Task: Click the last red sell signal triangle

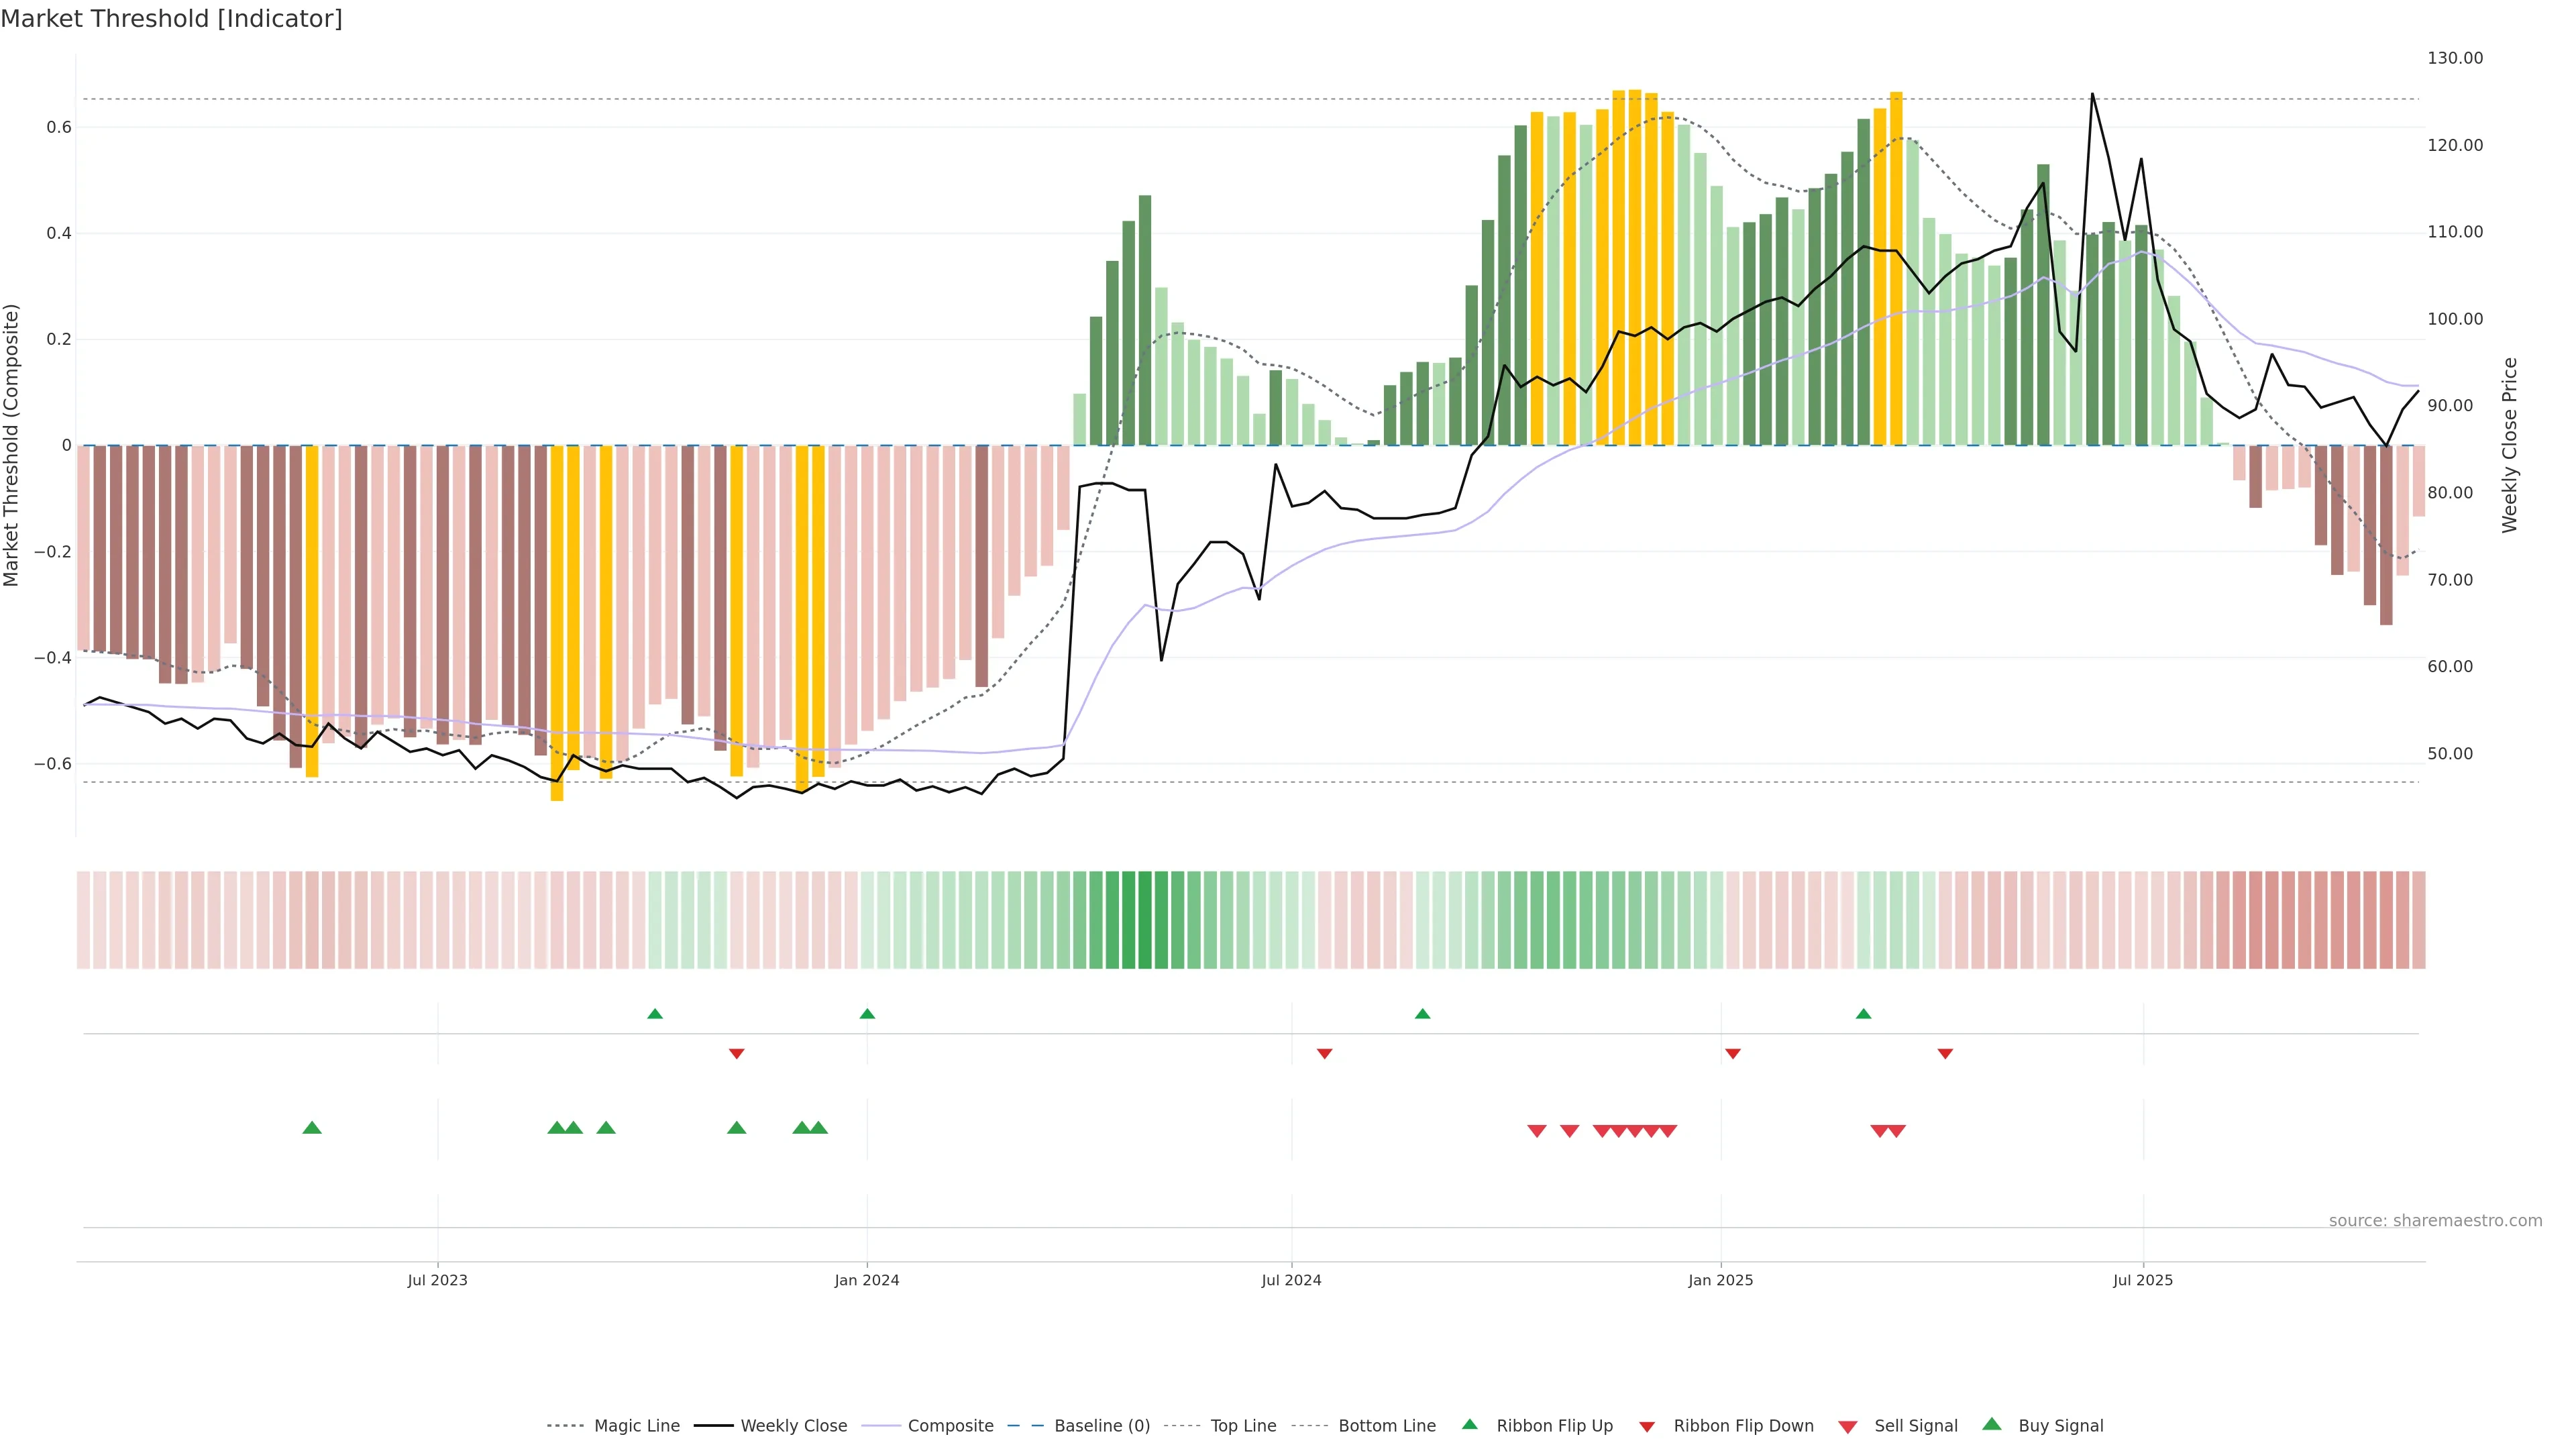Action: 1896,1131
